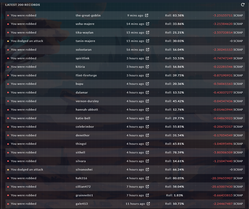The height and width of the screenshot is (209, 249).
Task: Click attacker name kitiria
Action: (80, 67)
